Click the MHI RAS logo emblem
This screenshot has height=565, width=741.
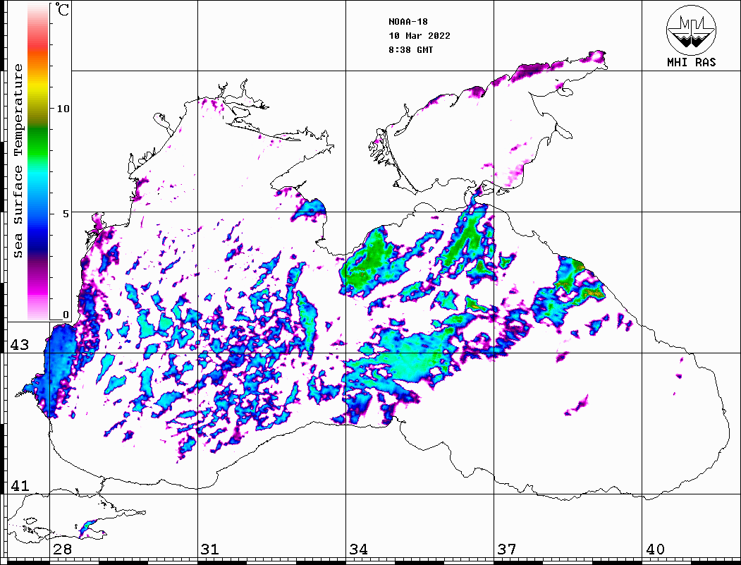click(x=691, y=30)
